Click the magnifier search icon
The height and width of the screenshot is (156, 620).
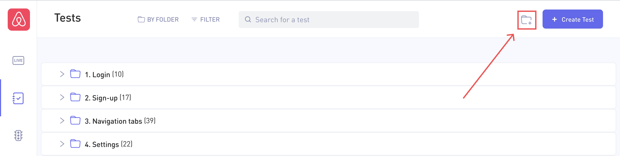click(x=248, y=20)
